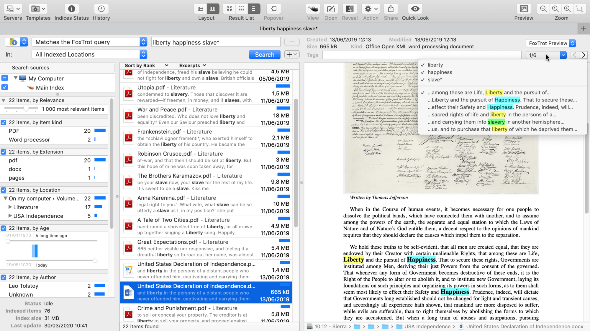
Task: Uncheck the Main Index source checkbox
Action: click(4, 87)
